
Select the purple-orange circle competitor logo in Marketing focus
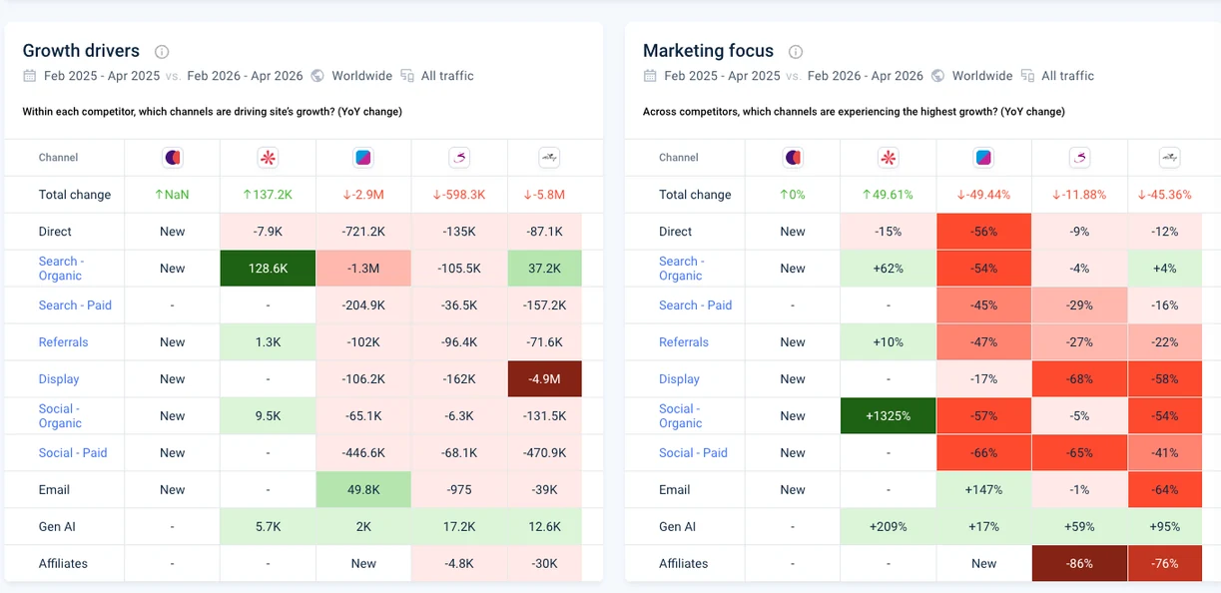[793, 157]
